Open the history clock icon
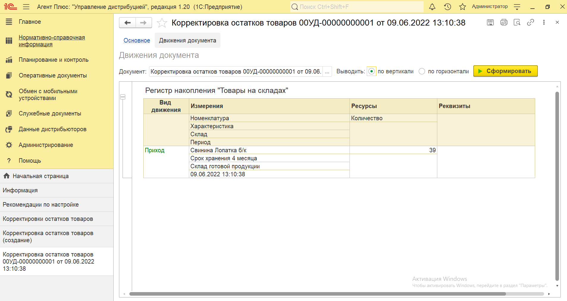The height and width of the screenshot is (301, 567). tap(447, 7)
